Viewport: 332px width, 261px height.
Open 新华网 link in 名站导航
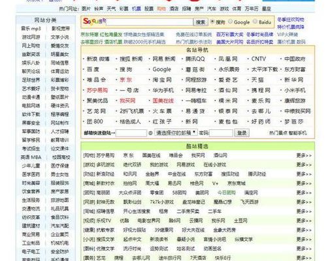(x=293, y=80)
